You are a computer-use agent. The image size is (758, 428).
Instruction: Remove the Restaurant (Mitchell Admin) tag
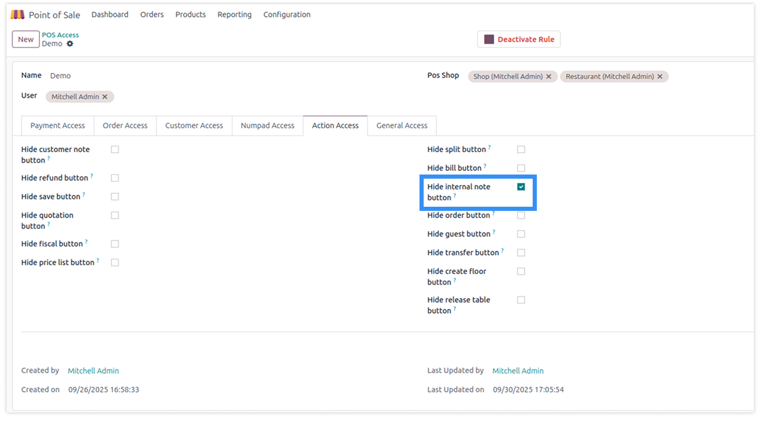660,76
